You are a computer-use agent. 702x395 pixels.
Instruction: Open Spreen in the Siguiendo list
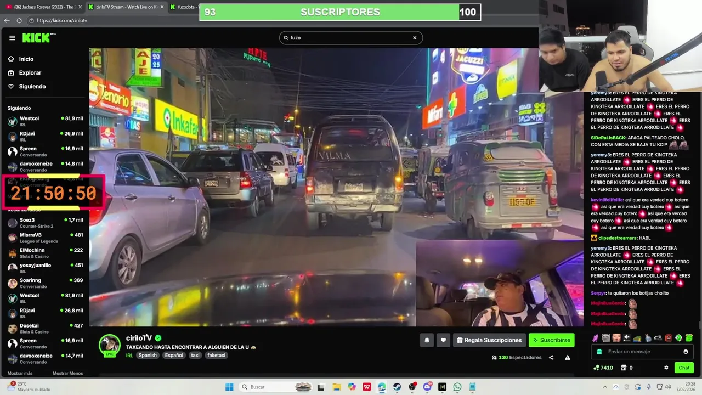45,151
